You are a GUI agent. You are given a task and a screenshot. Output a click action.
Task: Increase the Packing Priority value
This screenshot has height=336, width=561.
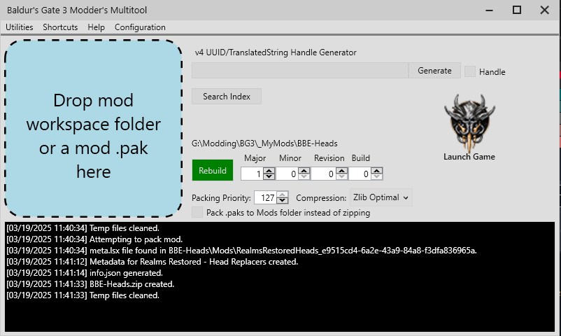tap(283, 195)
